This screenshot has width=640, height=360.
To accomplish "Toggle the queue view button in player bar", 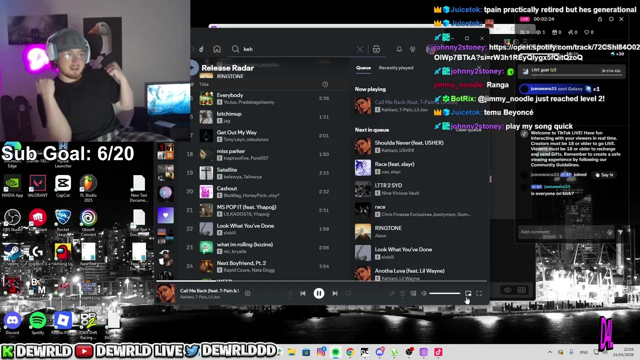I will tap(402, 293).
